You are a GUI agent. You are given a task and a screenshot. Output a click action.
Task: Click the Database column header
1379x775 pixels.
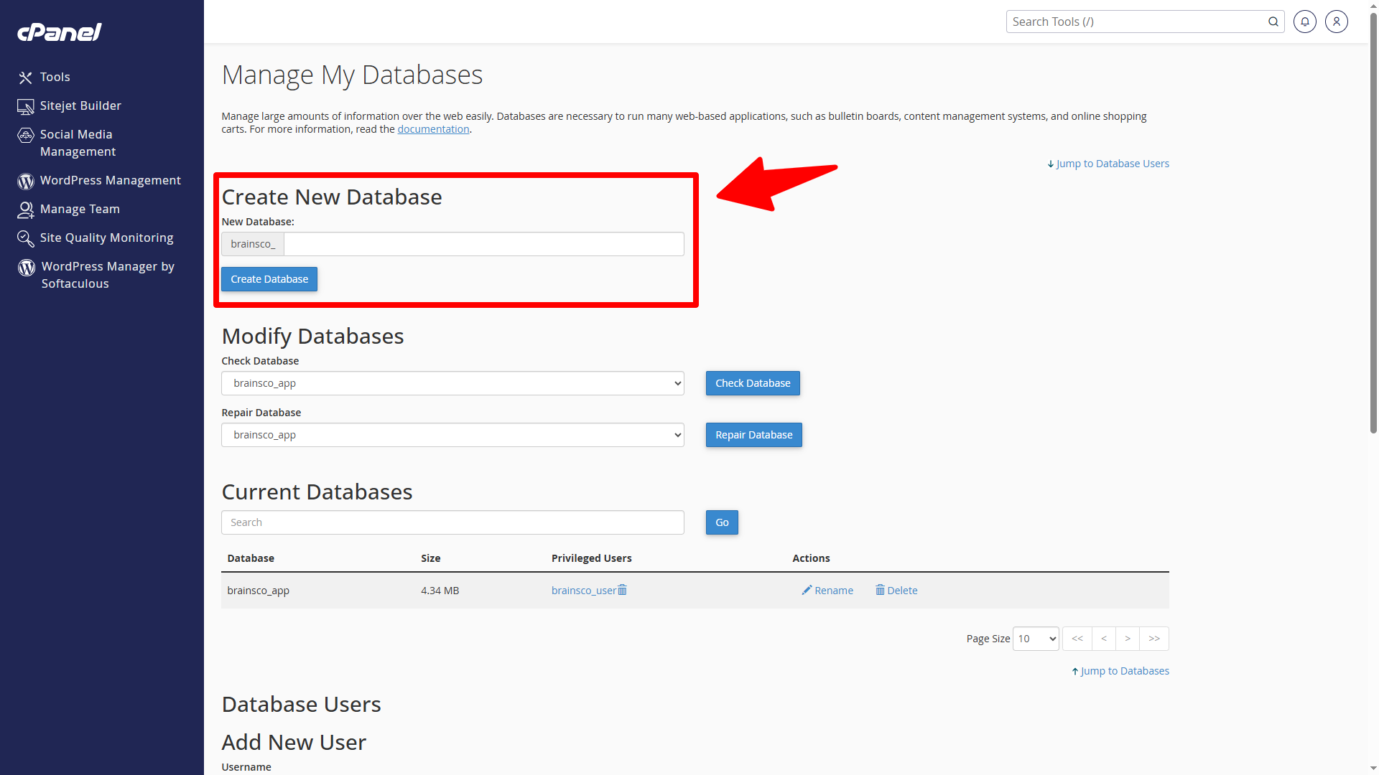[x=251, y=558]
